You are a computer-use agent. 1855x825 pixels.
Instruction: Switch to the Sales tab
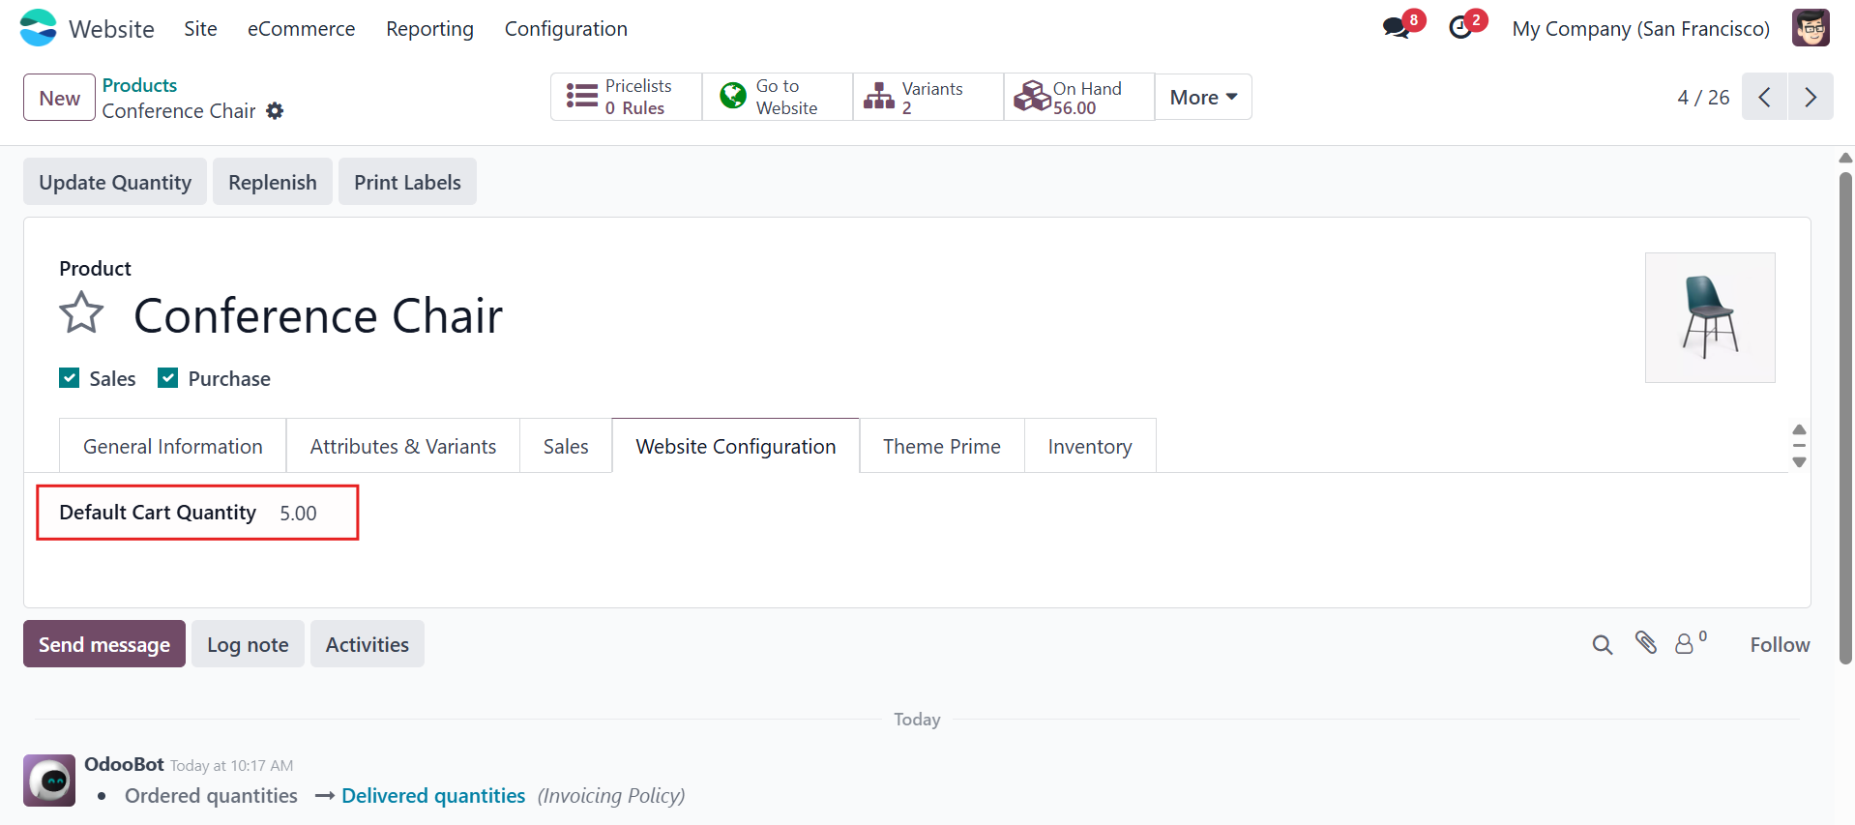566,446
